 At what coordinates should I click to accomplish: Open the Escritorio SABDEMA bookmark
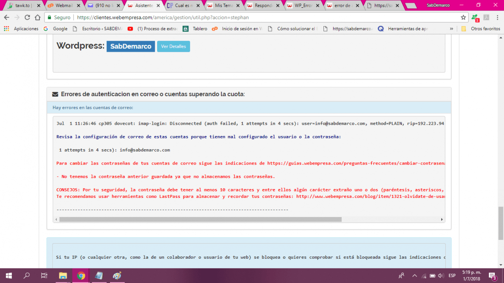tap(98, 28)
